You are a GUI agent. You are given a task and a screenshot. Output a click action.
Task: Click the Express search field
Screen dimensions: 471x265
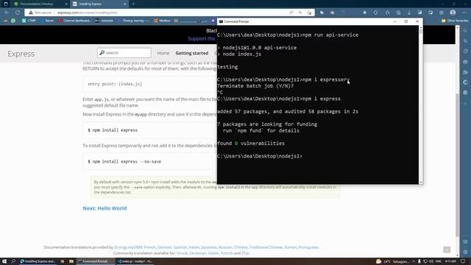pos(124,53)
